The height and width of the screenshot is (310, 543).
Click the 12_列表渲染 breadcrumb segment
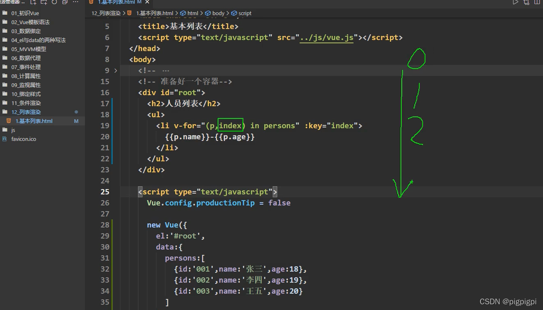106,13
